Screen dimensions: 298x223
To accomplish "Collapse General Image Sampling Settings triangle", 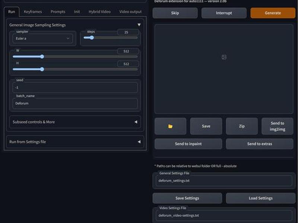I will (x=139, y=25).
